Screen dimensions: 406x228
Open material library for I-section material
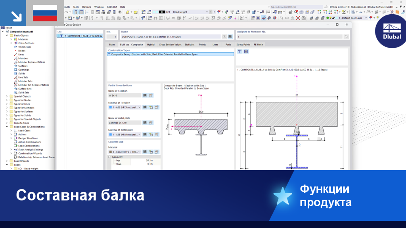145,107
